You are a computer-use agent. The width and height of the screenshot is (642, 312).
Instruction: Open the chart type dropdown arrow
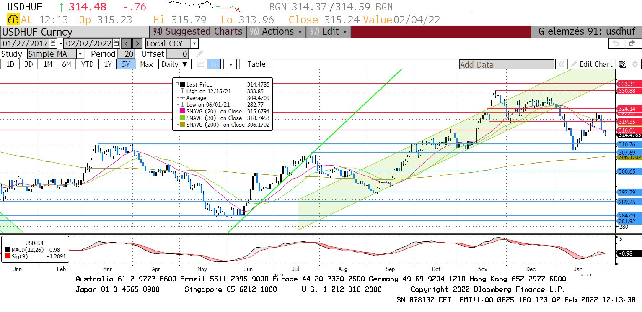coord(230,64)
